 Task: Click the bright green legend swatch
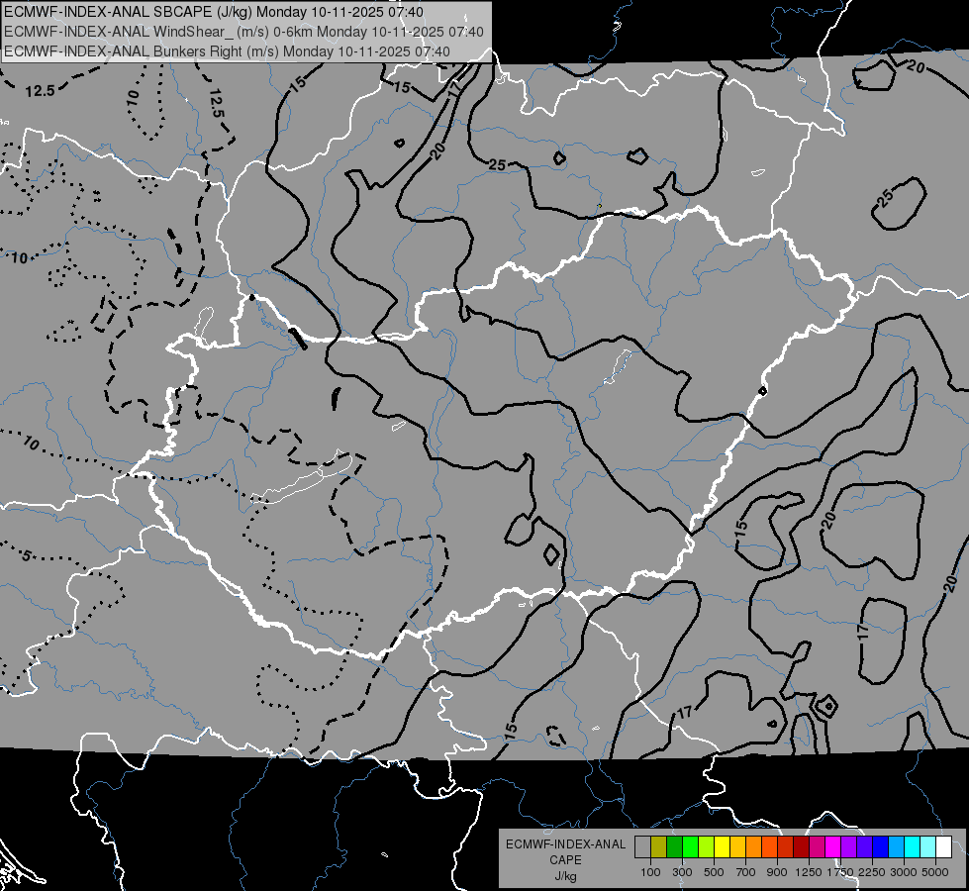(690, 847)
